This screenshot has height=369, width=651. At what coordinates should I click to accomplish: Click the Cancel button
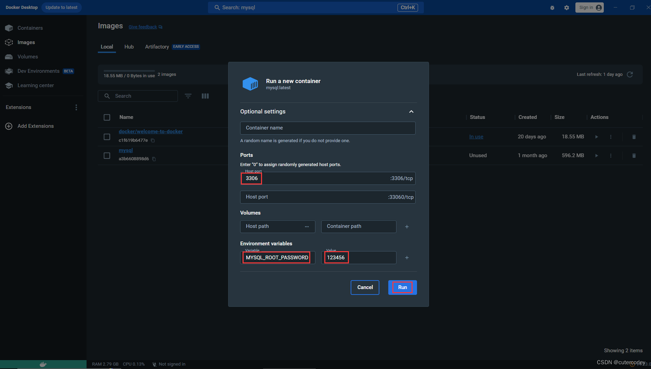[365, 287]
